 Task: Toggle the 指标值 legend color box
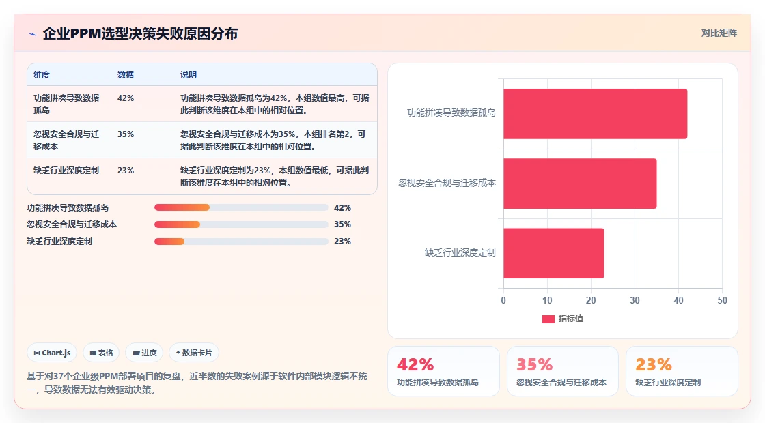[548, 319]
